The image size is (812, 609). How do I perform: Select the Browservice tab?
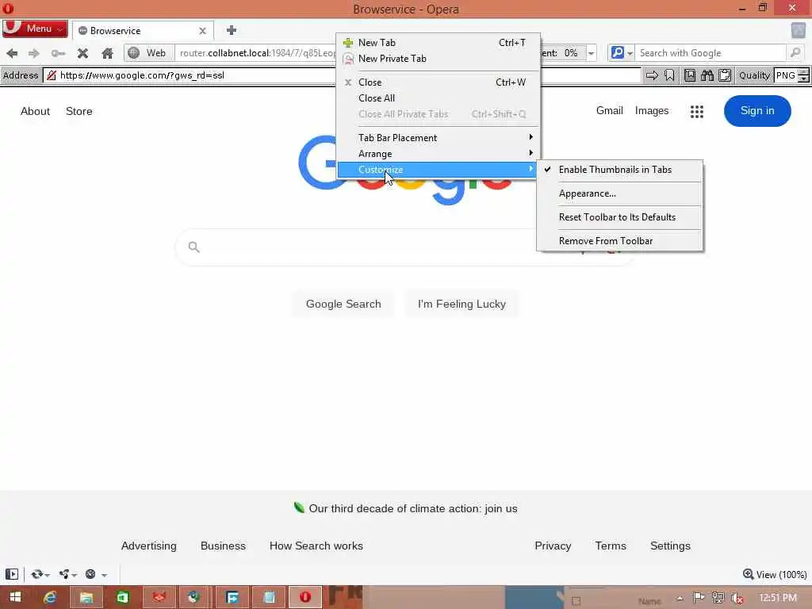143,31
